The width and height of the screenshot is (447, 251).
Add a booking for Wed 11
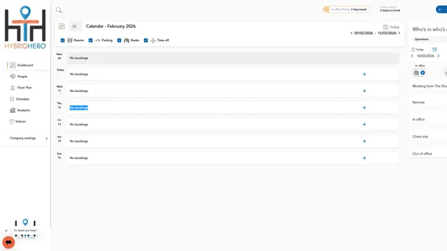[x=365, y=91]
